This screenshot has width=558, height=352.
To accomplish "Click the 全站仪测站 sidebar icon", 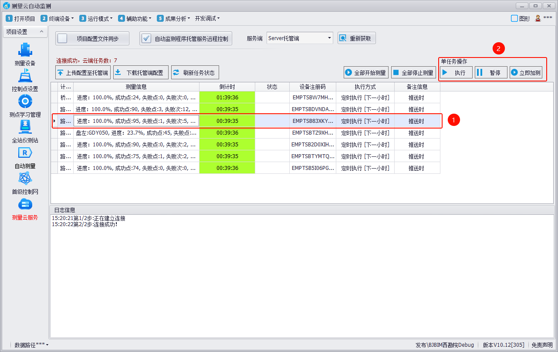I will (25, 127).
